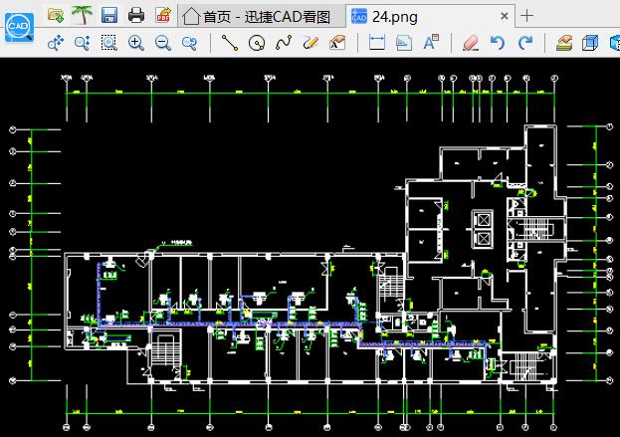The width and height of the screenshot is (620, 437).
Task: Select the pan/move view tool
Action: pyautogui.click(x=56, y=43)
